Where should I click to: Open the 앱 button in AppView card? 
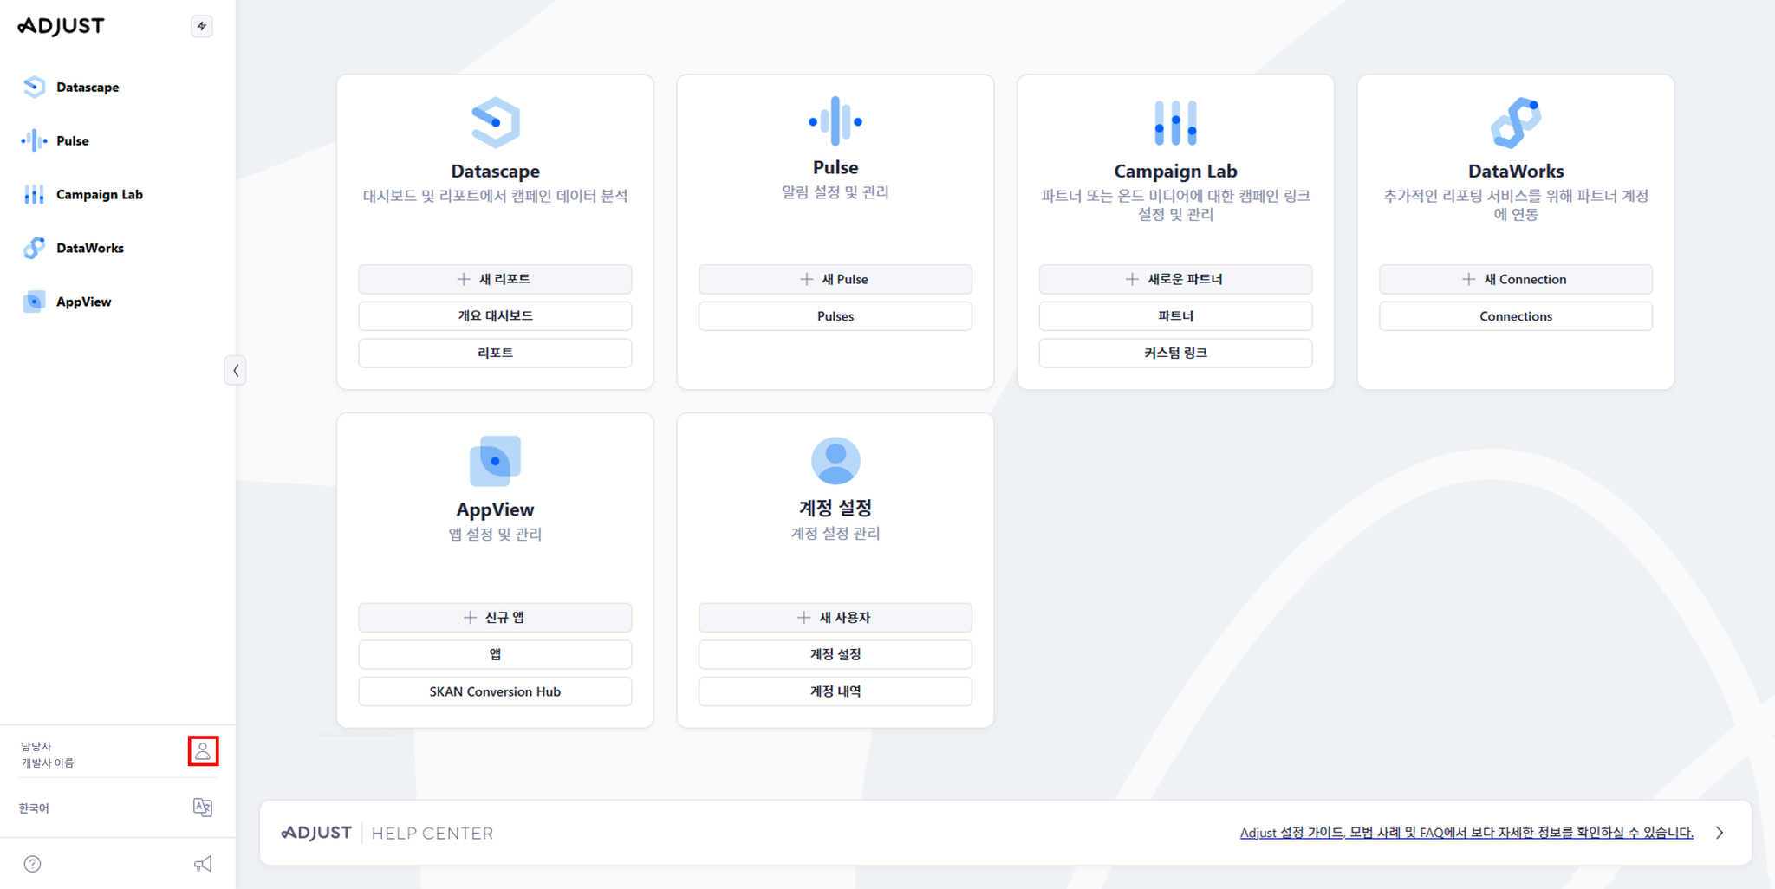(495, 654)
